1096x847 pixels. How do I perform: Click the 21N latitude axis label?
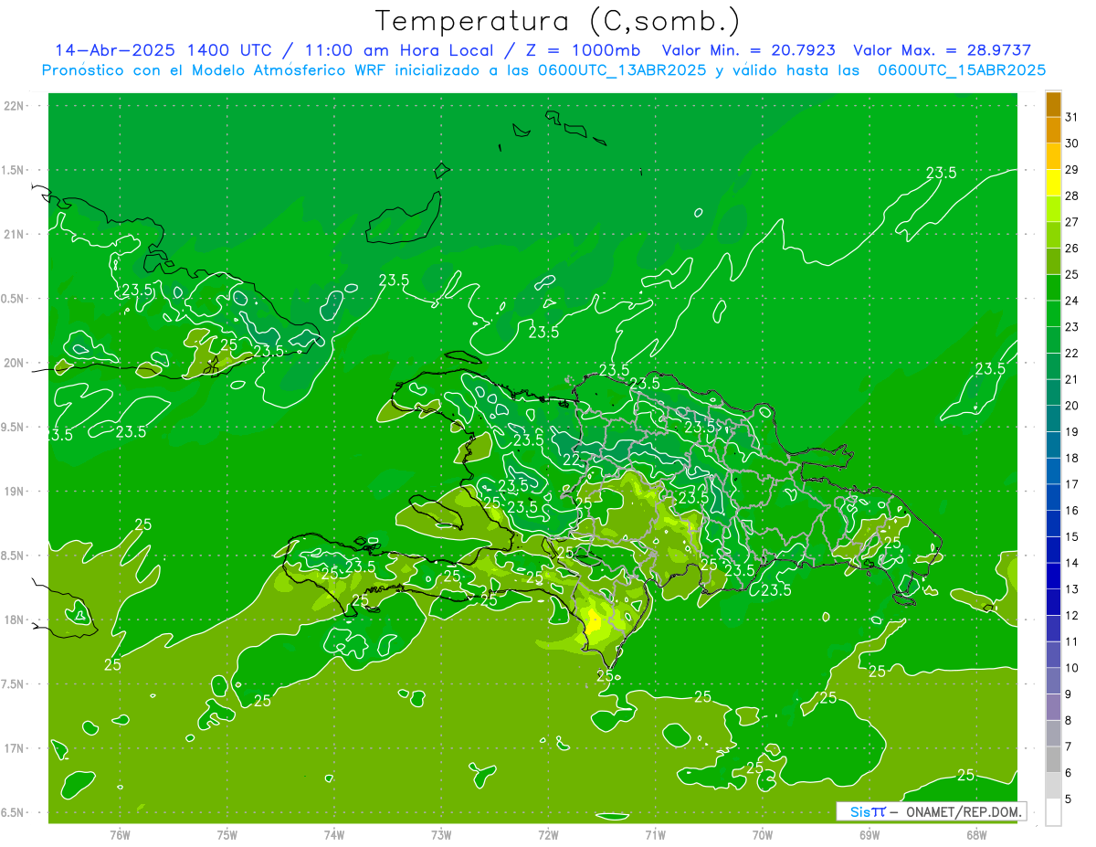[13, 234]
